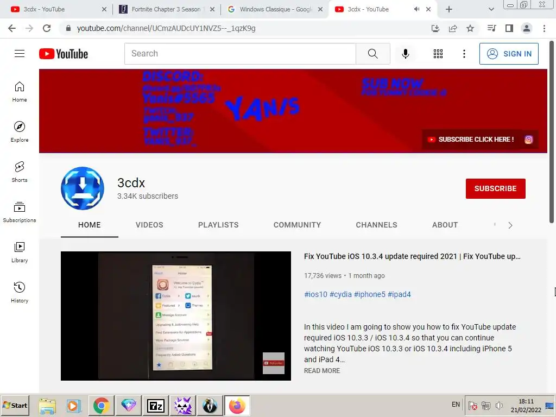Click the #cydia hashtag
This screenshot has height=417, width=556.
(340, 294)
